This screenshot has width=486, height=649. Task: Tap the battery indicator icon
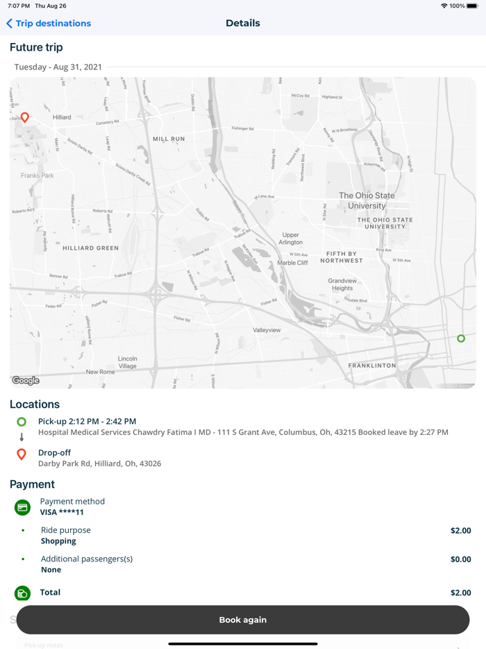click(x=472, y=6)
